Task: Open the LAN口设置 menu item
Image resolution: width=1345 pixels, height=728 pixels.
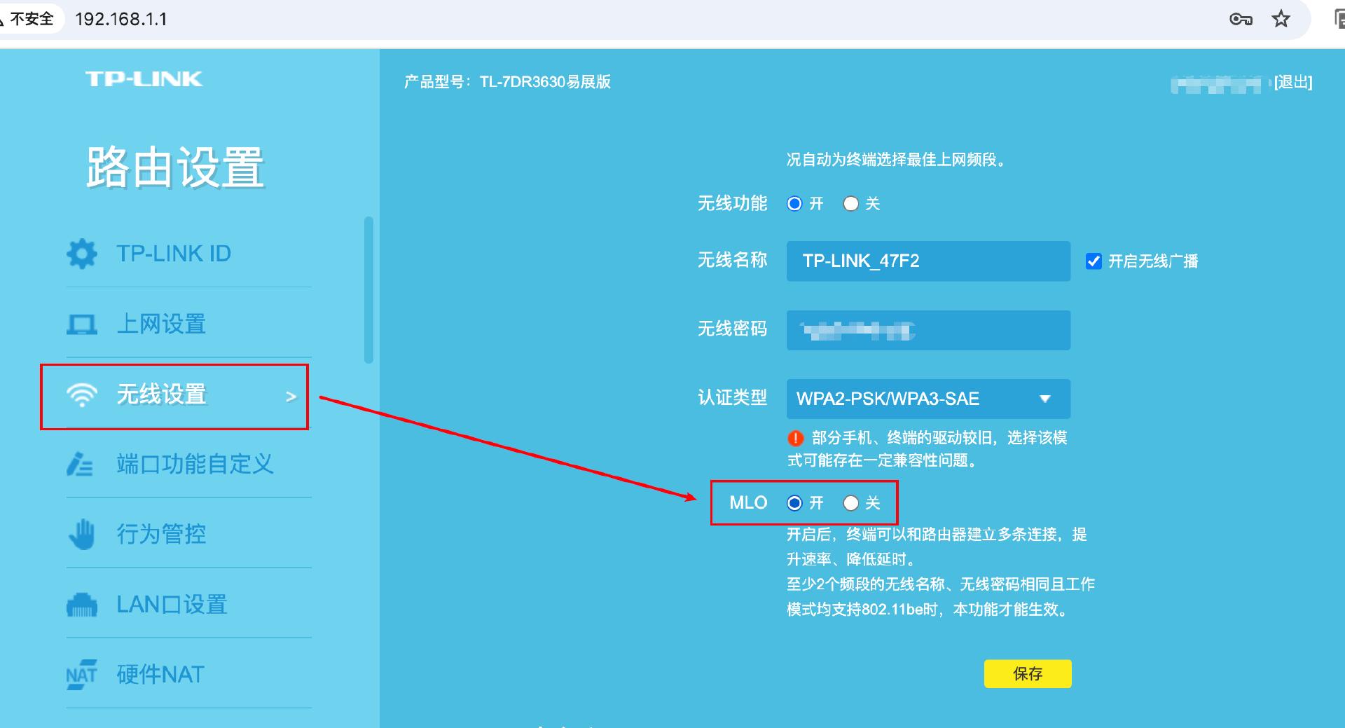Action: [x=189, y=605]
